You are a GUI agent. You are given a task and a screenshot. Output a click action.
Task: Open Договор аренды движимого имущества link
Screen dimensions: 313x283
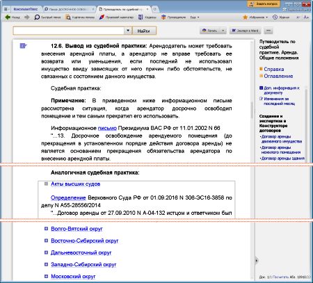point(282,139)
